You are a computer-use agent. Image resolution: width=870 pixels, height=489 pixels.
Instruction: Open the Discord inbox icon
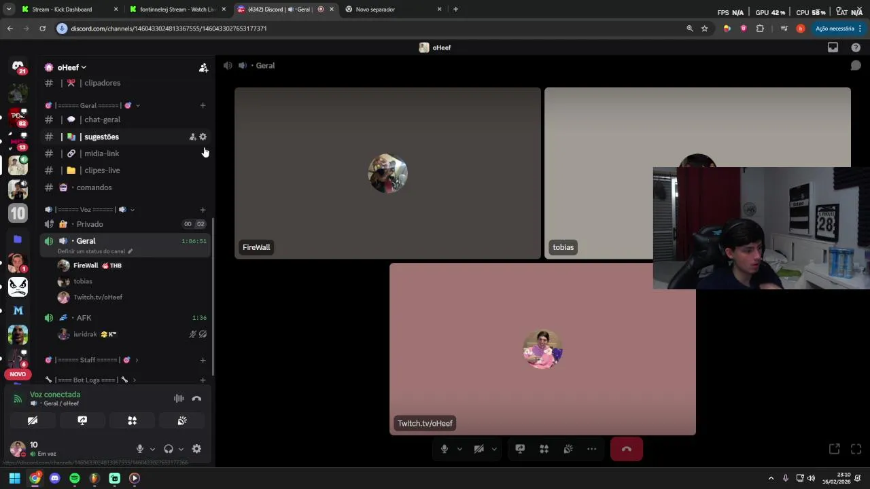833,48
